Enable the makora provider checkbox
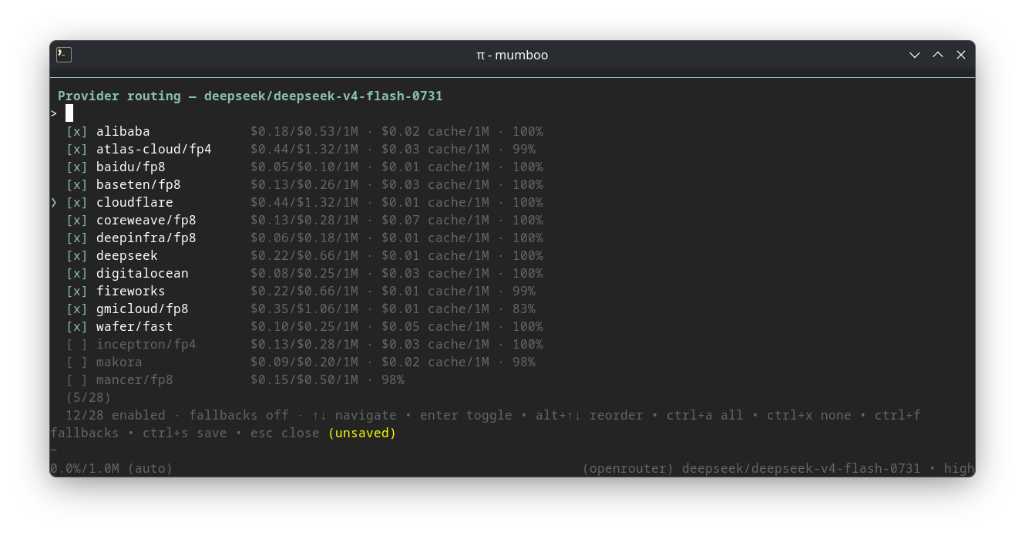This screenshot has height=536, width=1025. (77, 362)
